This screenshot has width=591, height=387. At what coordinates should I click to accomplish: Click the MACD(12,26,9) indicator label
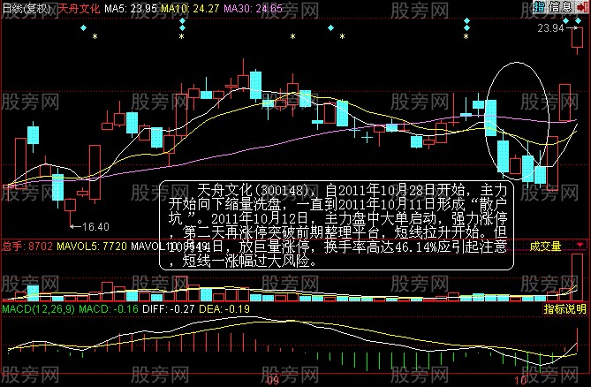pyautogui.click(x=39, y=309)
